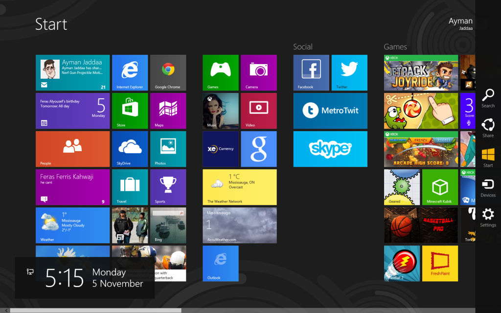This screenshot has width=501, height=313.
Task: Open the Mail tile showing Ayman Jaddaa
Action: [72, 72]
